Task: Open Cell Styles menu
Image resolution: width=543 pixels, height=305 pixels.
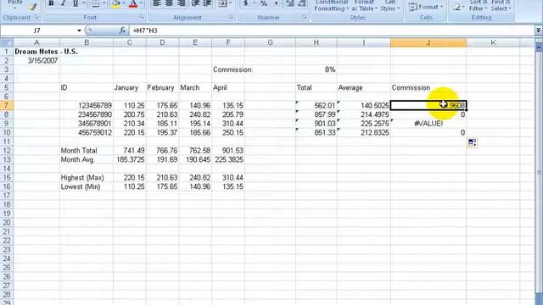Action: (390, 6)
